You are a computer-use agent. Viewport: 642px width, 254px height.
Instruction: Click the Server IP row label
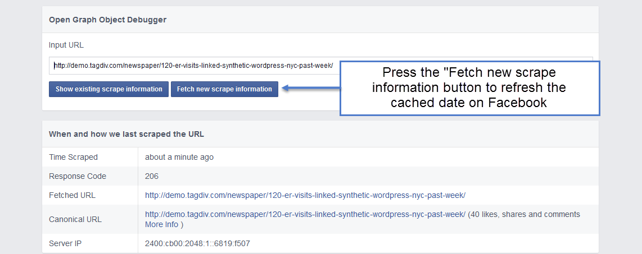(65, 244)
